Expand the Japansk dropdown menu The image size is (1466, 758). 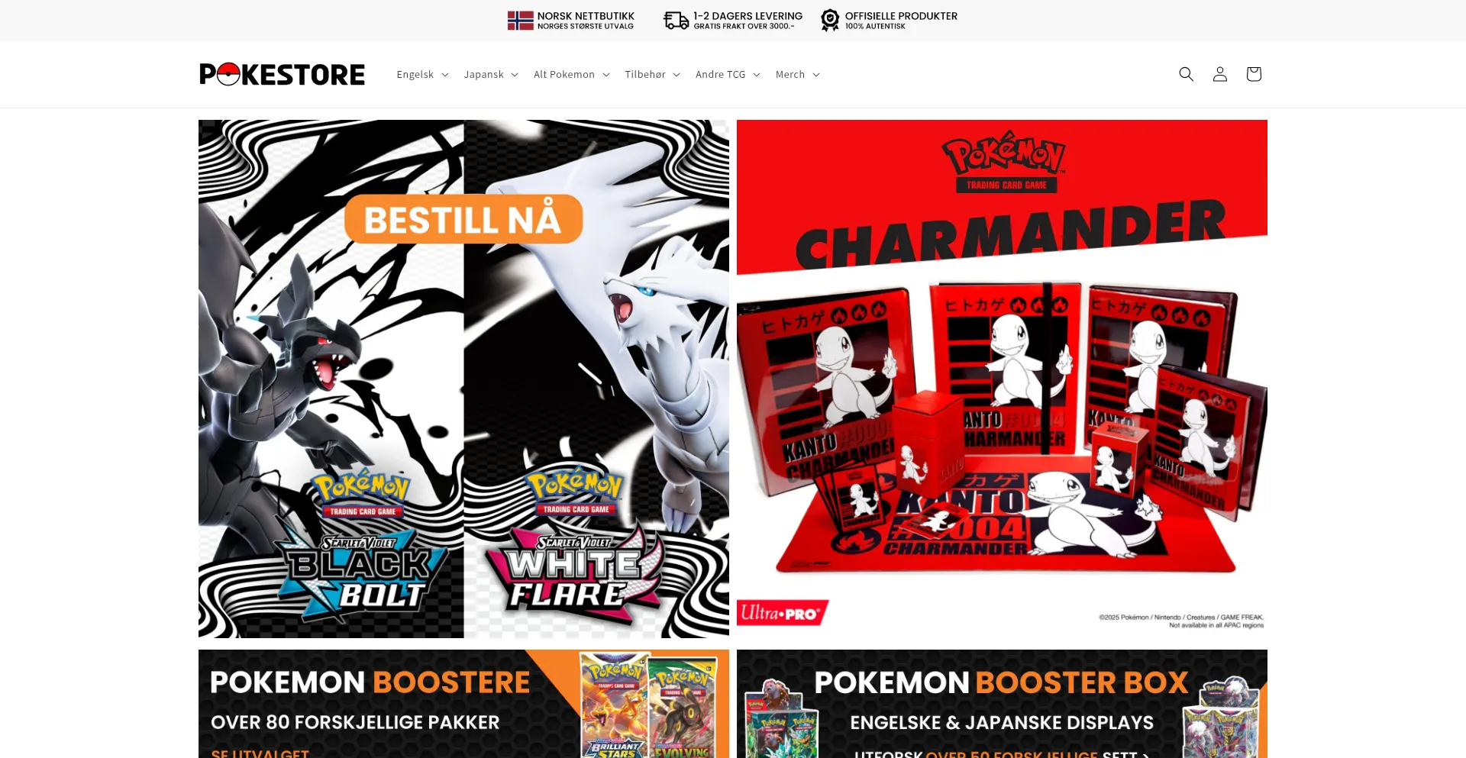click(x=491, y=74)
